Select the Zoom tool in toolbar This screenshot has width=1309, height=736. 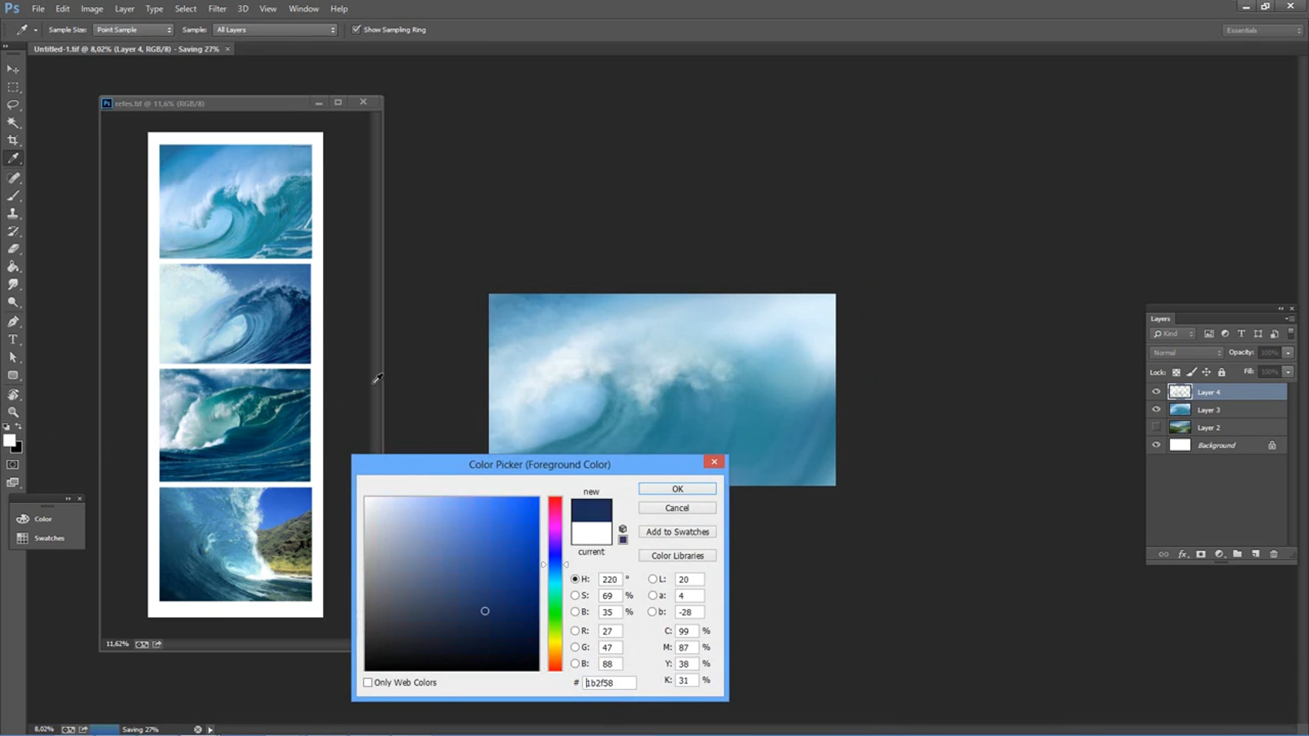pos(13,412)
